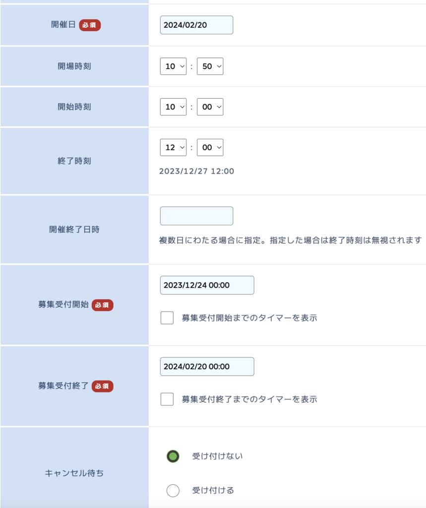Open the 開場時刻 hour dropdown
426x508 pixels.
point(173,66)
